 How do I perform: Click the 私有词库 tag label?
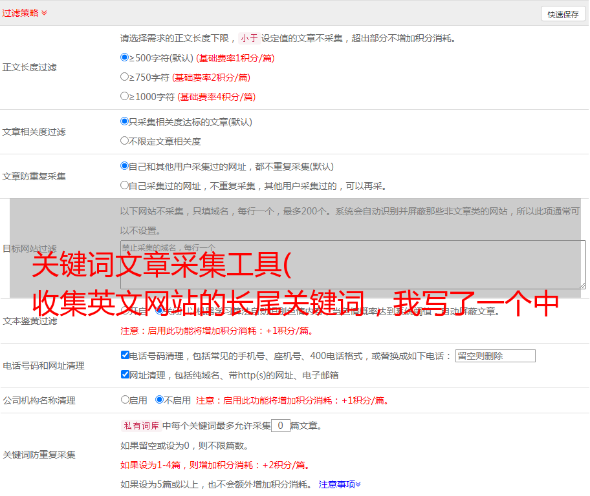pos(140,426)
